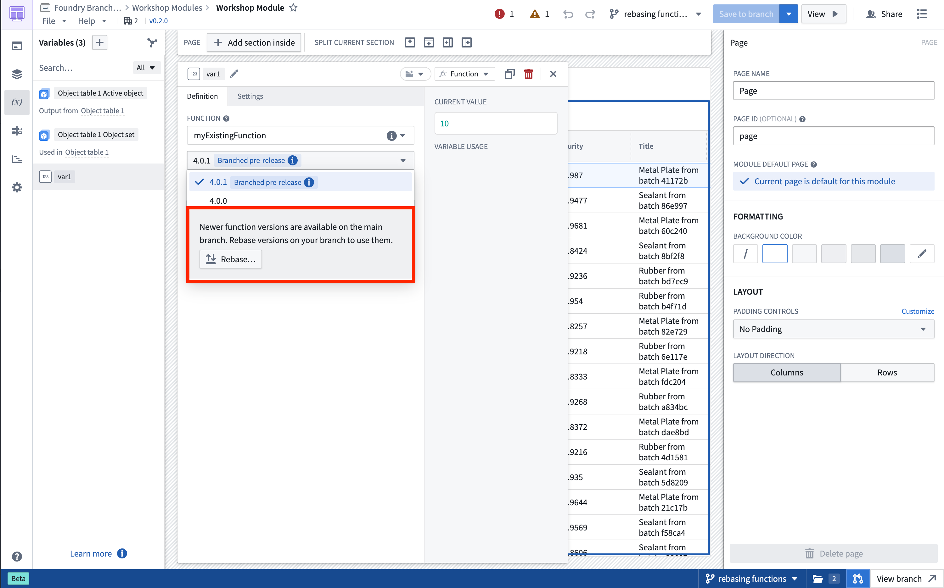The image size is (944, 588).
Task: Open the Learn more link
Action: point(91,553)
